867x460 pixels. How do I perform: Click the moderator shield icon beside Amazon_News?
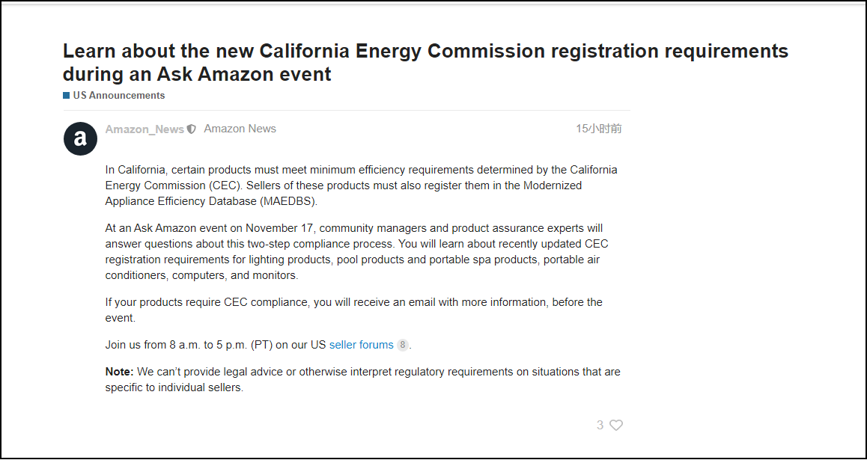[x=192, y=129]
